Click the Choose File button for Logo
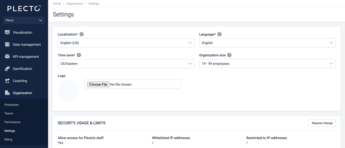 (x=98, y=84)
